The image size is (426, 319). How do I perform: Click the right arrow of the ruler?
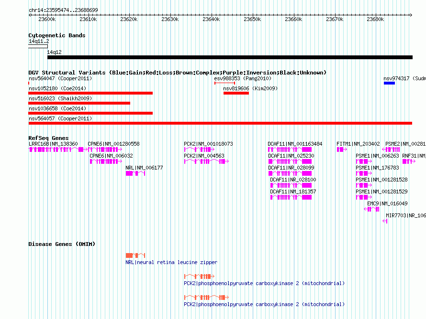(411, 15)
